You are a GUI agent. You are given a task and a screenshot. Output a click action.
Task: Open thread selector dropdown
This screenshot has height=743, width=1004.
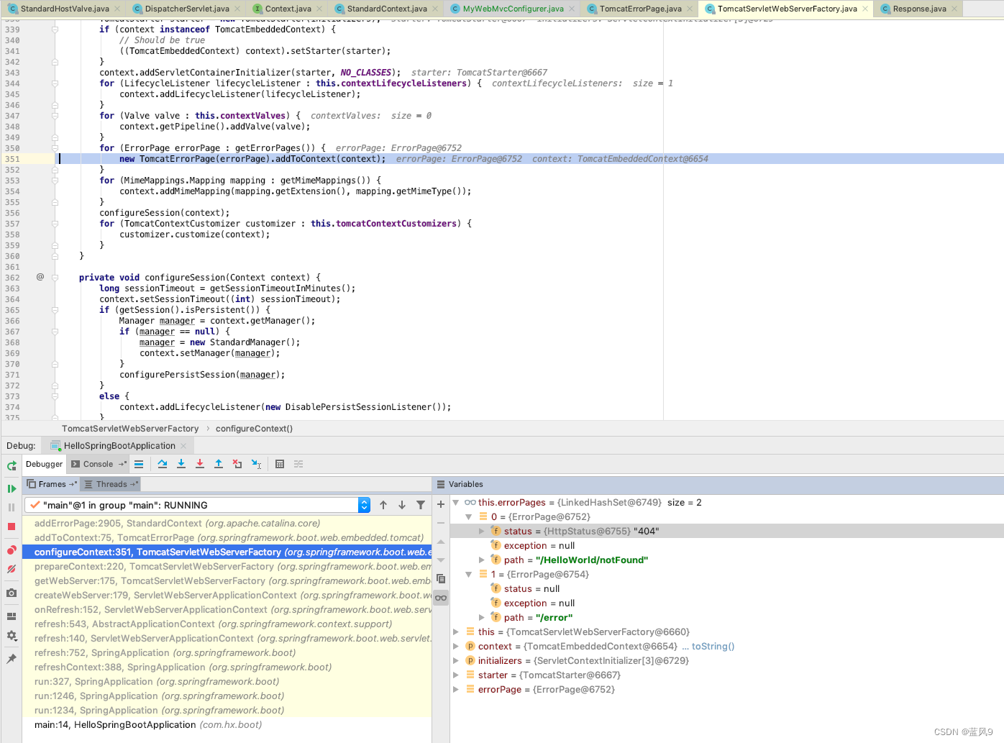(x=364, y=505)
